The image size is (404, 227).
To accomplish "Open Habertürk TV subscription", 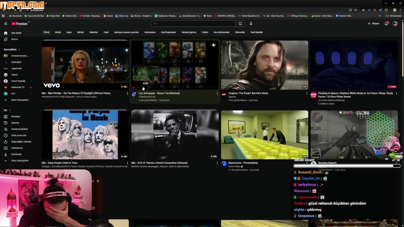I will coord(18,87).
